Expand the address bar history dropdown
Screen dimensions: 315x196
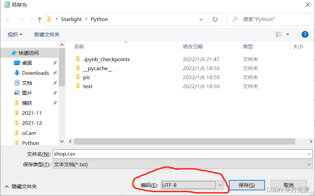pyautogui.click(x=201, y=19)
